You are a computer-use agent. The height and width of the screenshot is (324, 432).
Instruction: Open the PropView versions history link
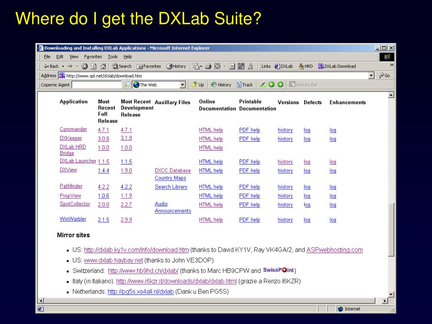pyautogui.click(x=285, y=196)
